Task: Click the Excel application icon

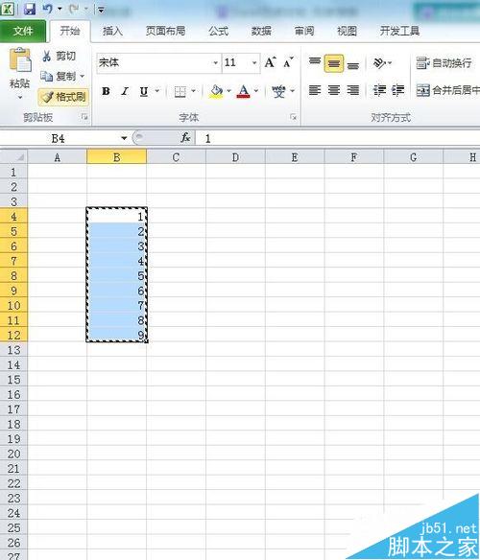Action: pyautogui.click(x=7, y=9)
